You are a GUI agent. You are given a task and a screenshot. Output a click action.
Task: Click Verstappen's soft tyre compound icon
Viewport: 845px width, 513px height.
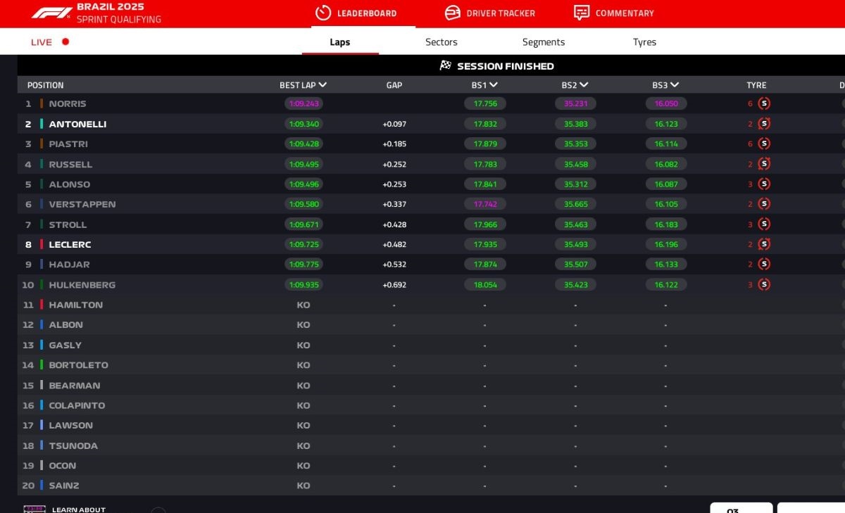pyautogui.click(x=763, y=204)
